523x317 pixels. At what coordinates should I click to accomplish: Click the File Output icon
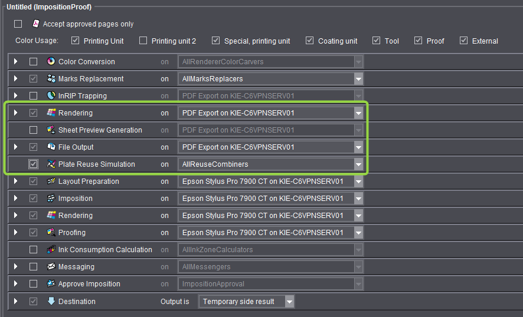pyautogui.click(x=51, y=147)
